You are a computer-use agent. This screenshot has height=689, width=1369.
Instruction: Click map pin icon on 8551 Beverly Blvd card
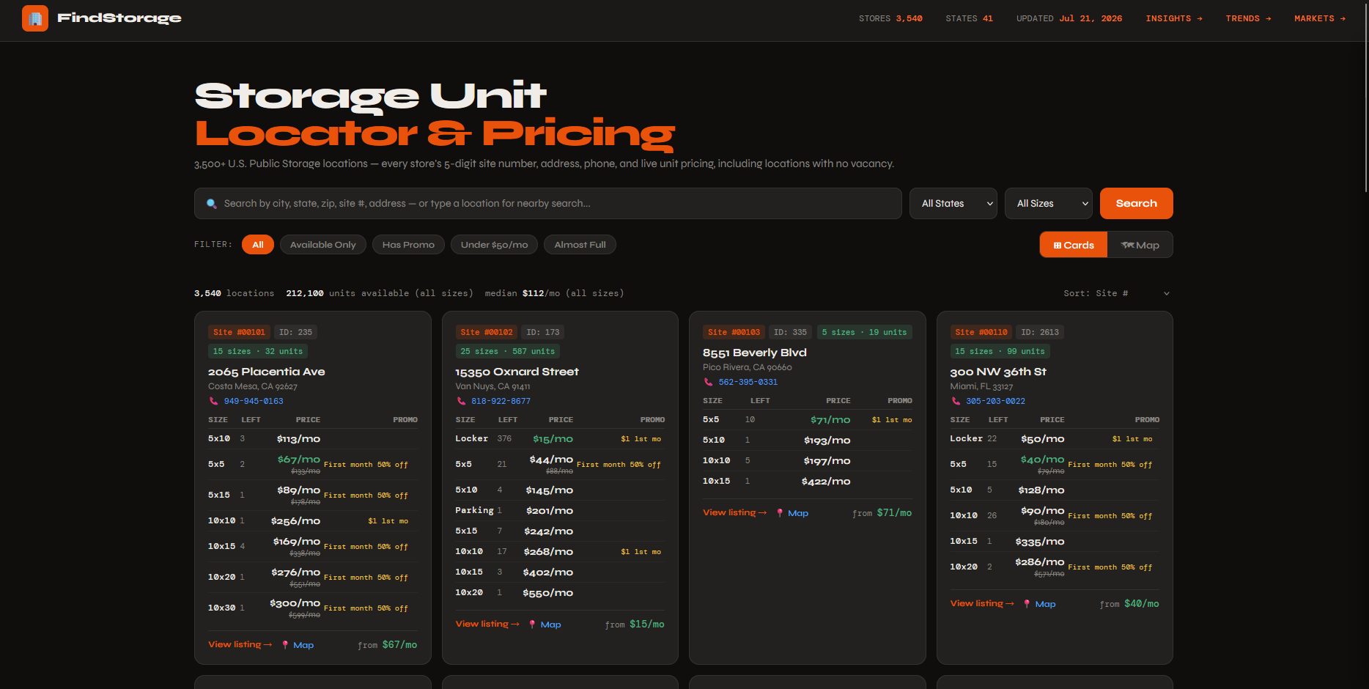780,513
